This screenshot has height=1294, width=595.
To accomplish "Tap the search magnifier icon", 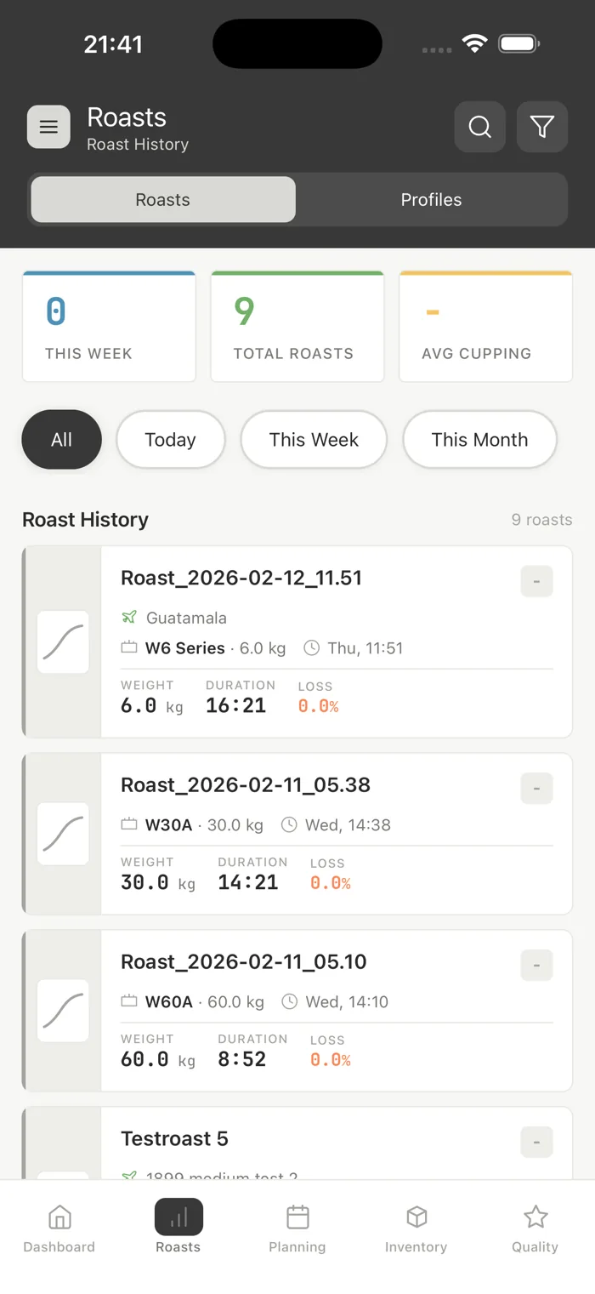I will click(480, 128).
